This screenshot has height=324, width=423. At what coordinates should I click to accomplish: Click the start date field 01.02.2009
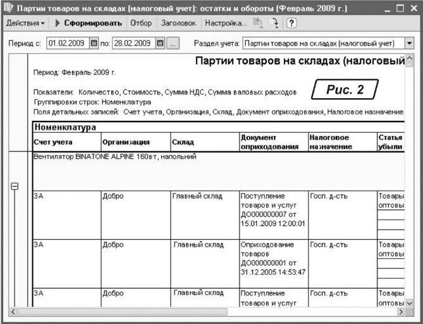click(x=67, y=44)
